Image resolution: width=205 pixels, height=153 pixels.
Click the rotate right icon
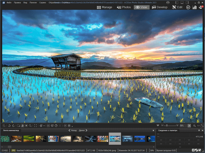[x=13, y=126]
